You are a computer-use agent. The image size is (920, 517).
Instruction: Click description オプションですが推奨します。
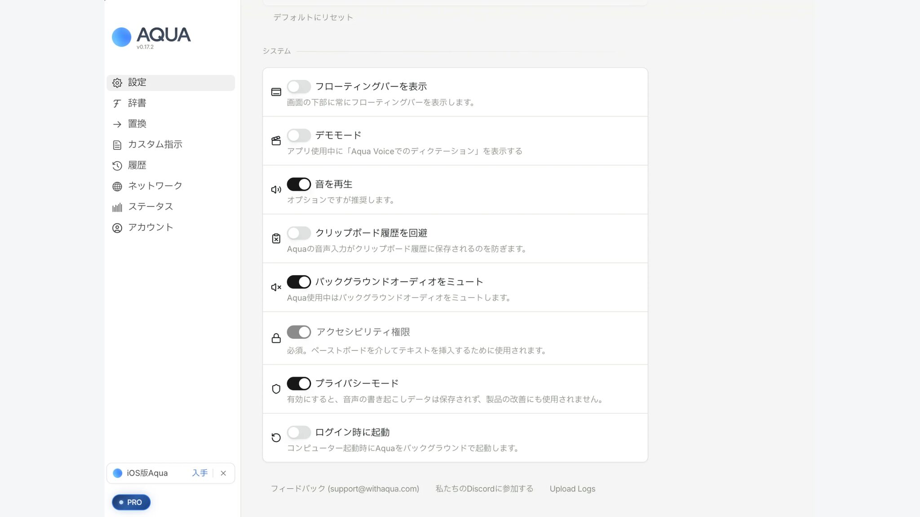[x=341, y=200]
